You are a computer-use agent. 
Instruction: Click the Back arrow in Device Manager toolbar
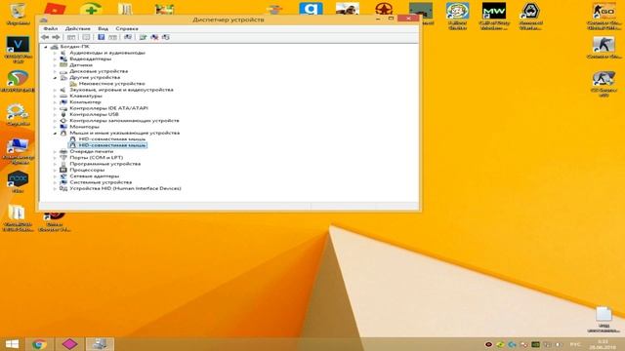pyautogui.click(x=45, y=37)
